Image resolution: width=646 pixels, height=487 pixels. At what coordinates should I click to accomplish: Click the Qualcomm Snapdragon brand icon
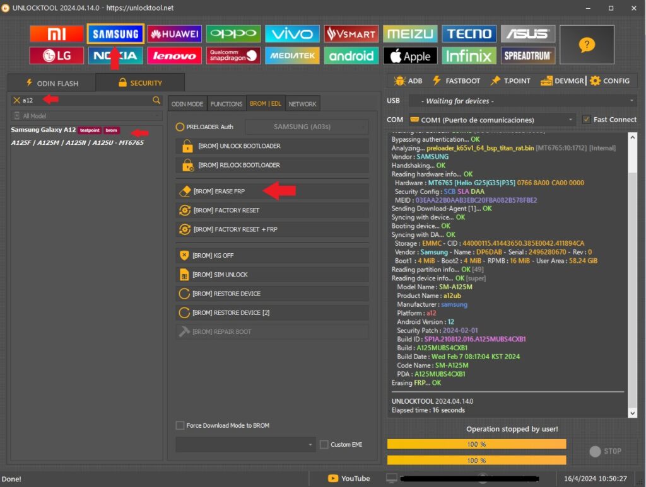click(233, 56)
